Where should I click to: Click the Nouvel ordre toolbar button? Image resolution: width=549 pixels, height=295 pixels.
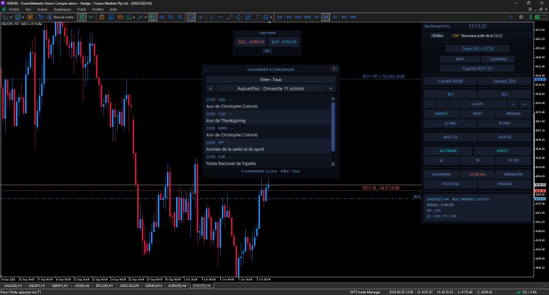click(60, 17)
